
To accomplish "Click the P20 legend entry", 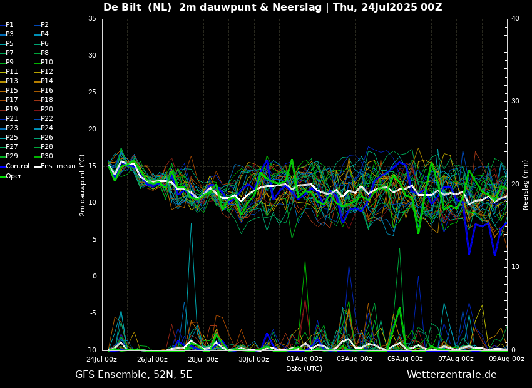I will point(47,110).
